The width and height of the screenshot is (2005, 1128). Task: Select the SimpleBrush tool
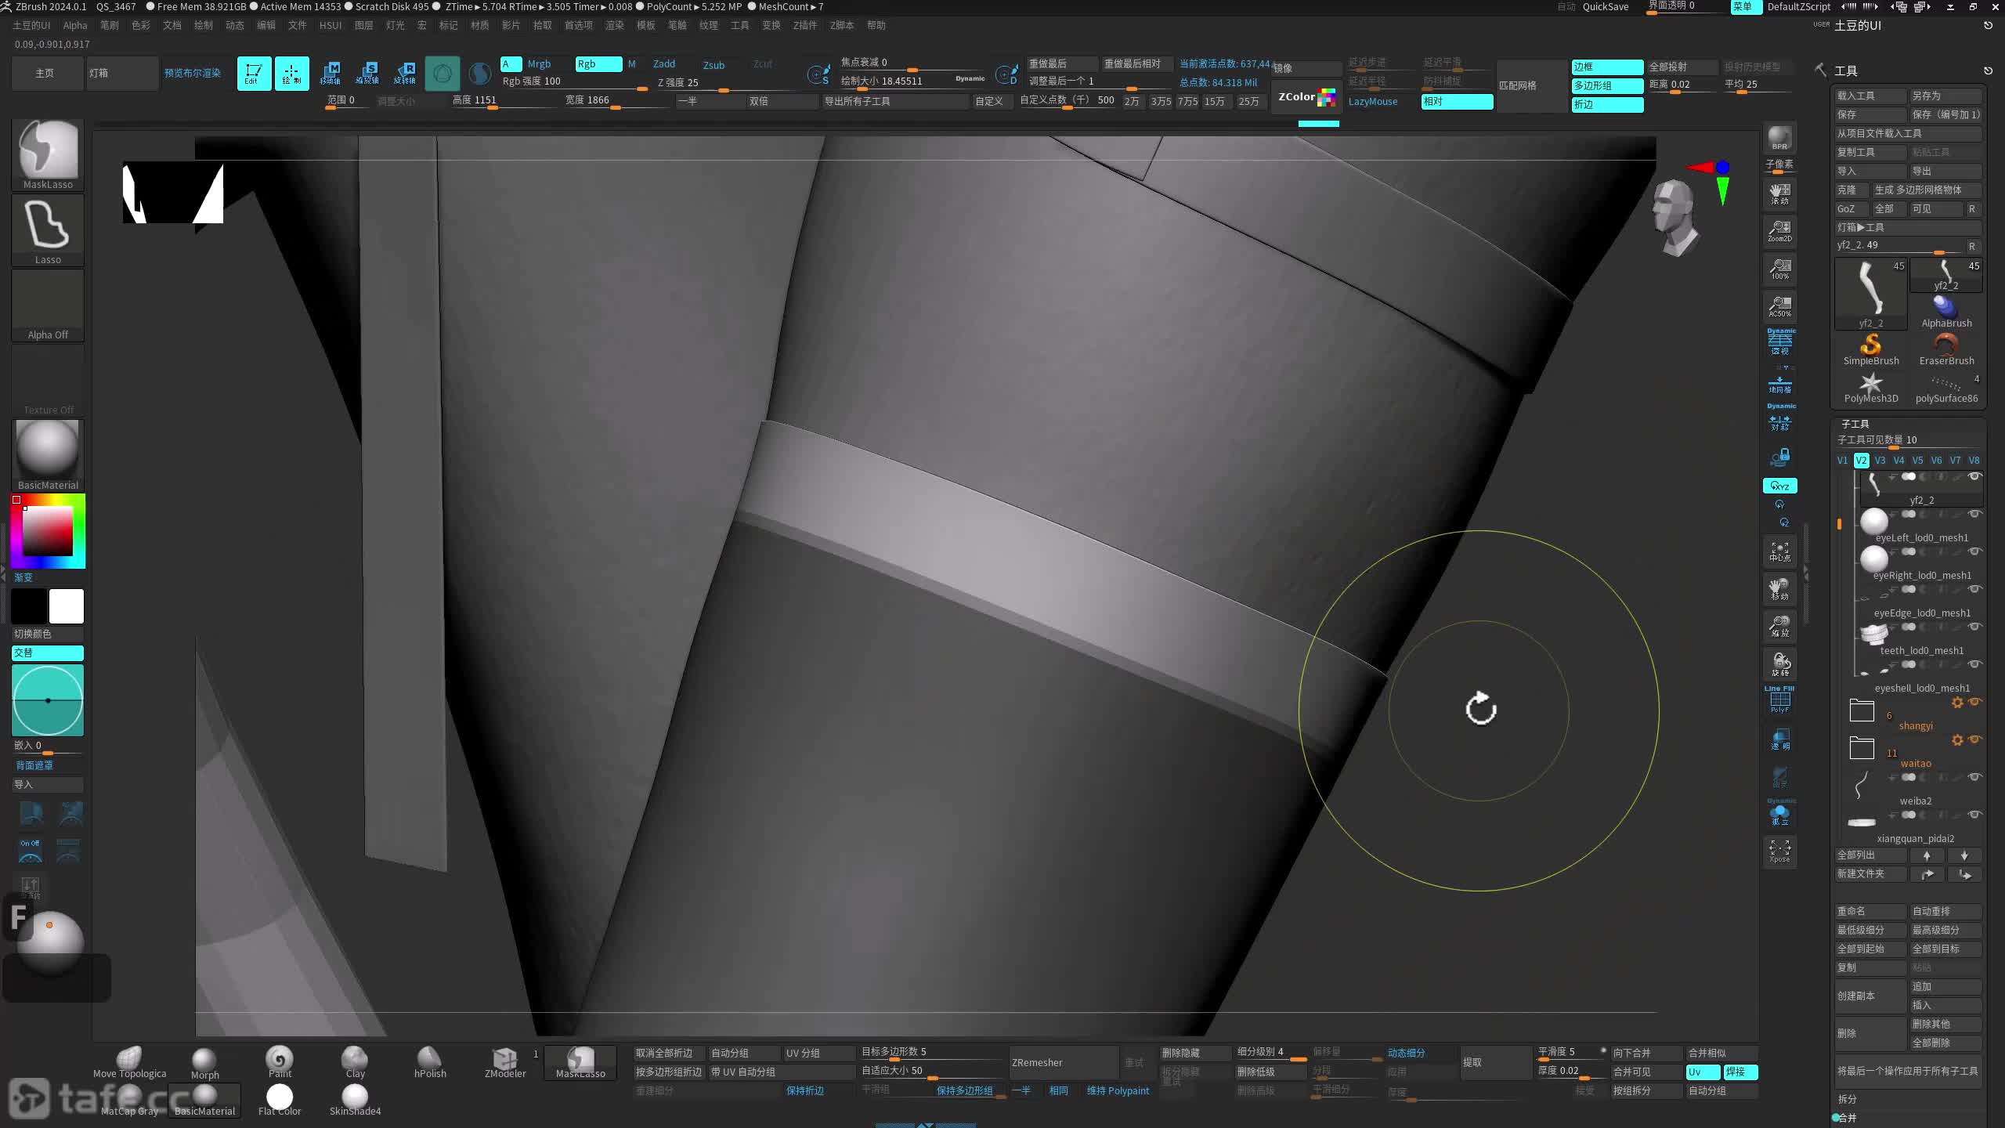(x=1871, y=349)
